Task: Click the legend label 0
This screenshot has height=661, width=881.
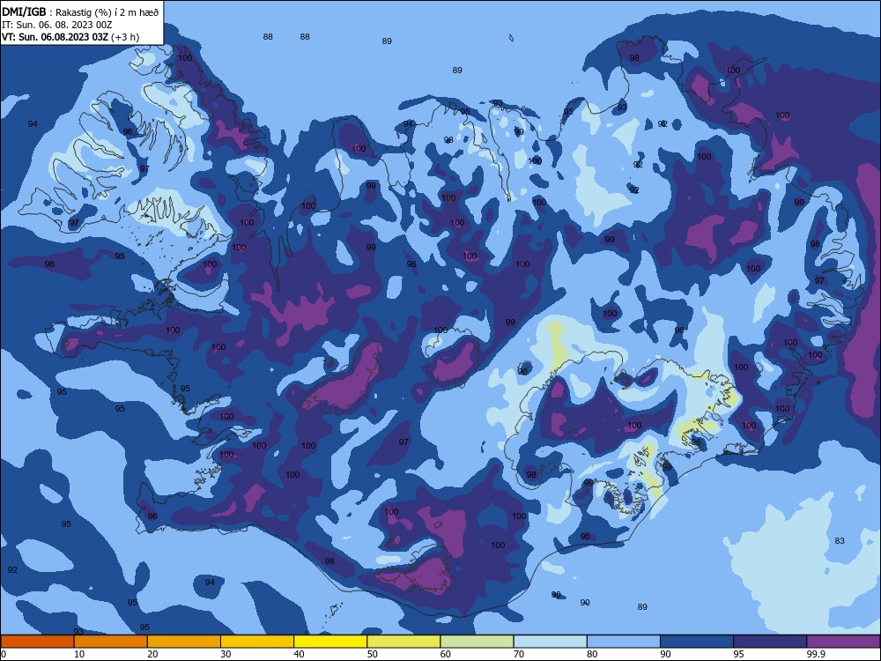Action: coord(4,654)
